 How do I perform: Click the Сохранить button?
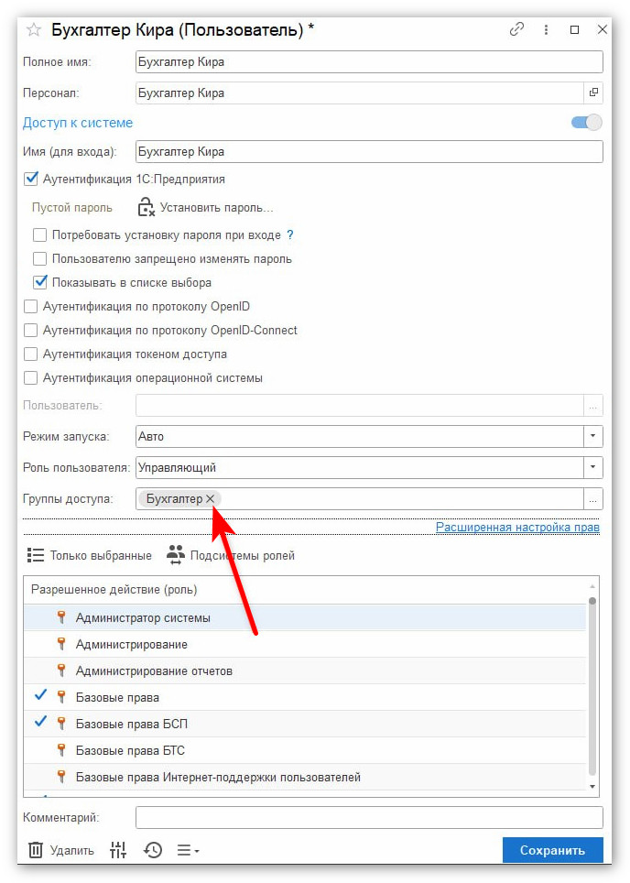tap(552, 850)
